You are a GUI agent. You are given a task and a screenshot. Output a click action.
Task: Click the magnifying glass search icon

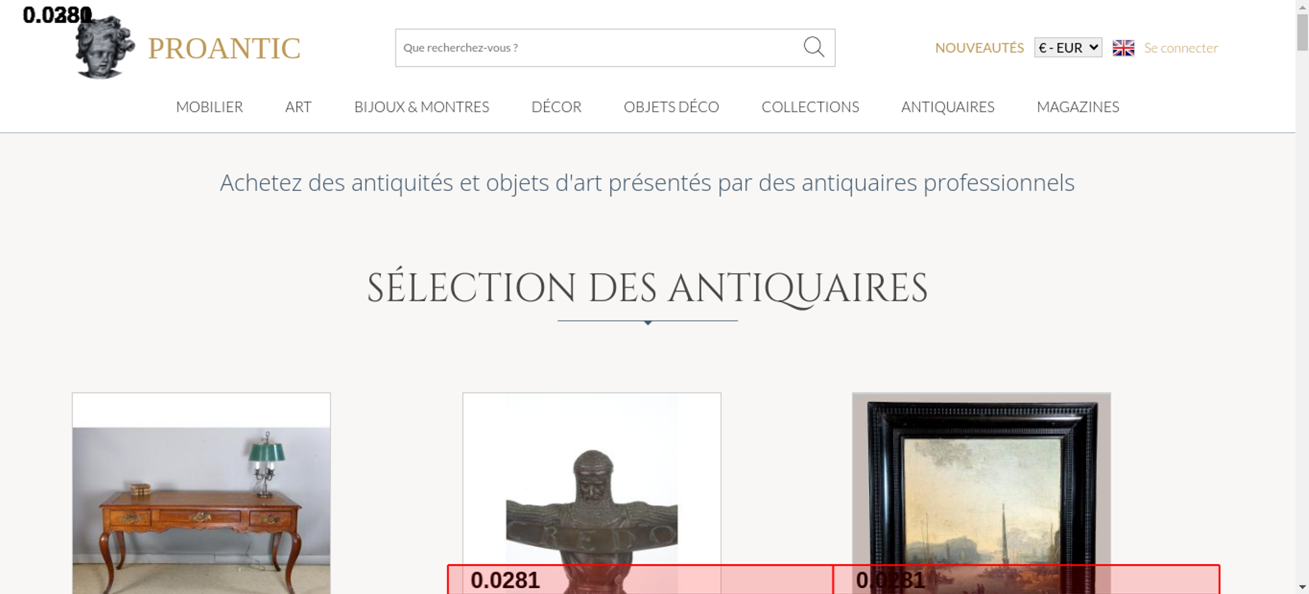[814, 47]
